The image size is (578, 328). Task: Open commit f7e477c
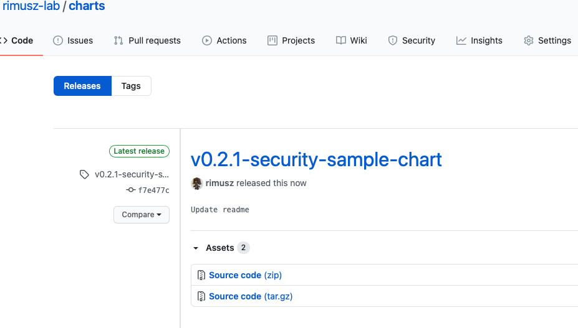153,190
